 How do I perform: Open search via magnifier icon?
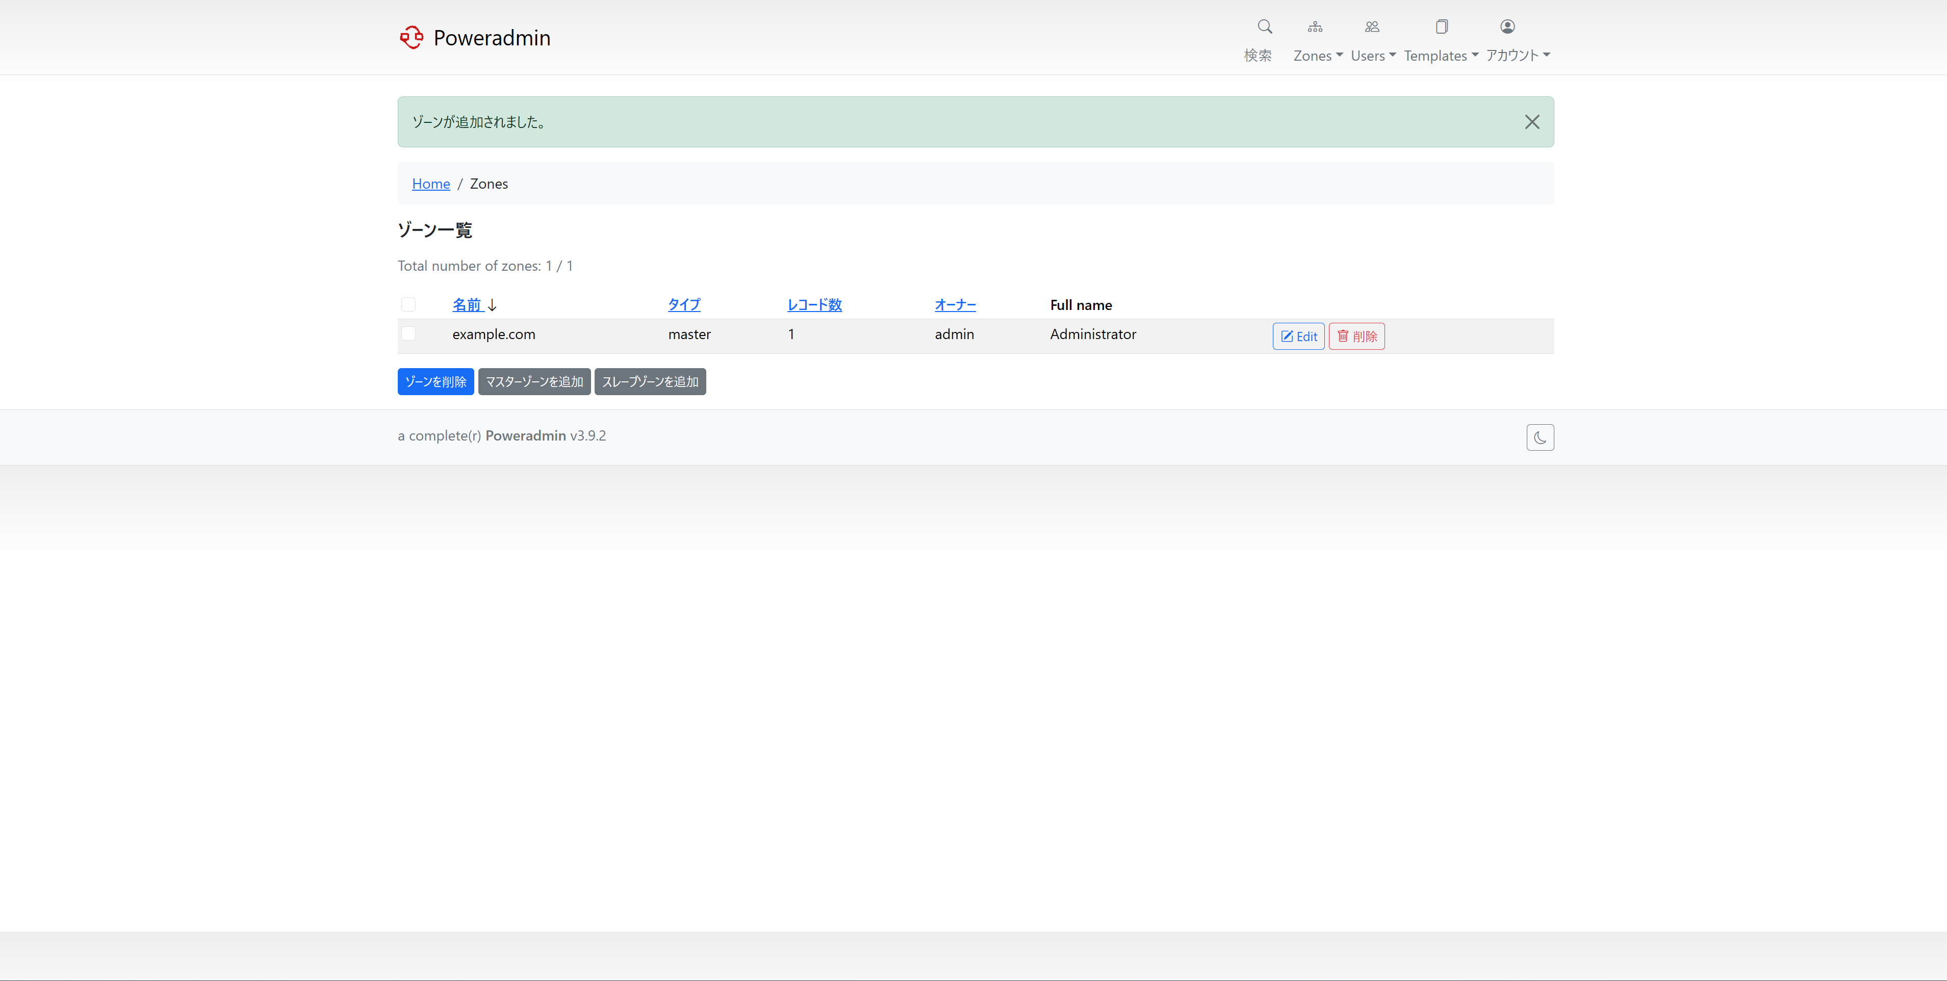pyautogui.click(x=1265, y=27)
